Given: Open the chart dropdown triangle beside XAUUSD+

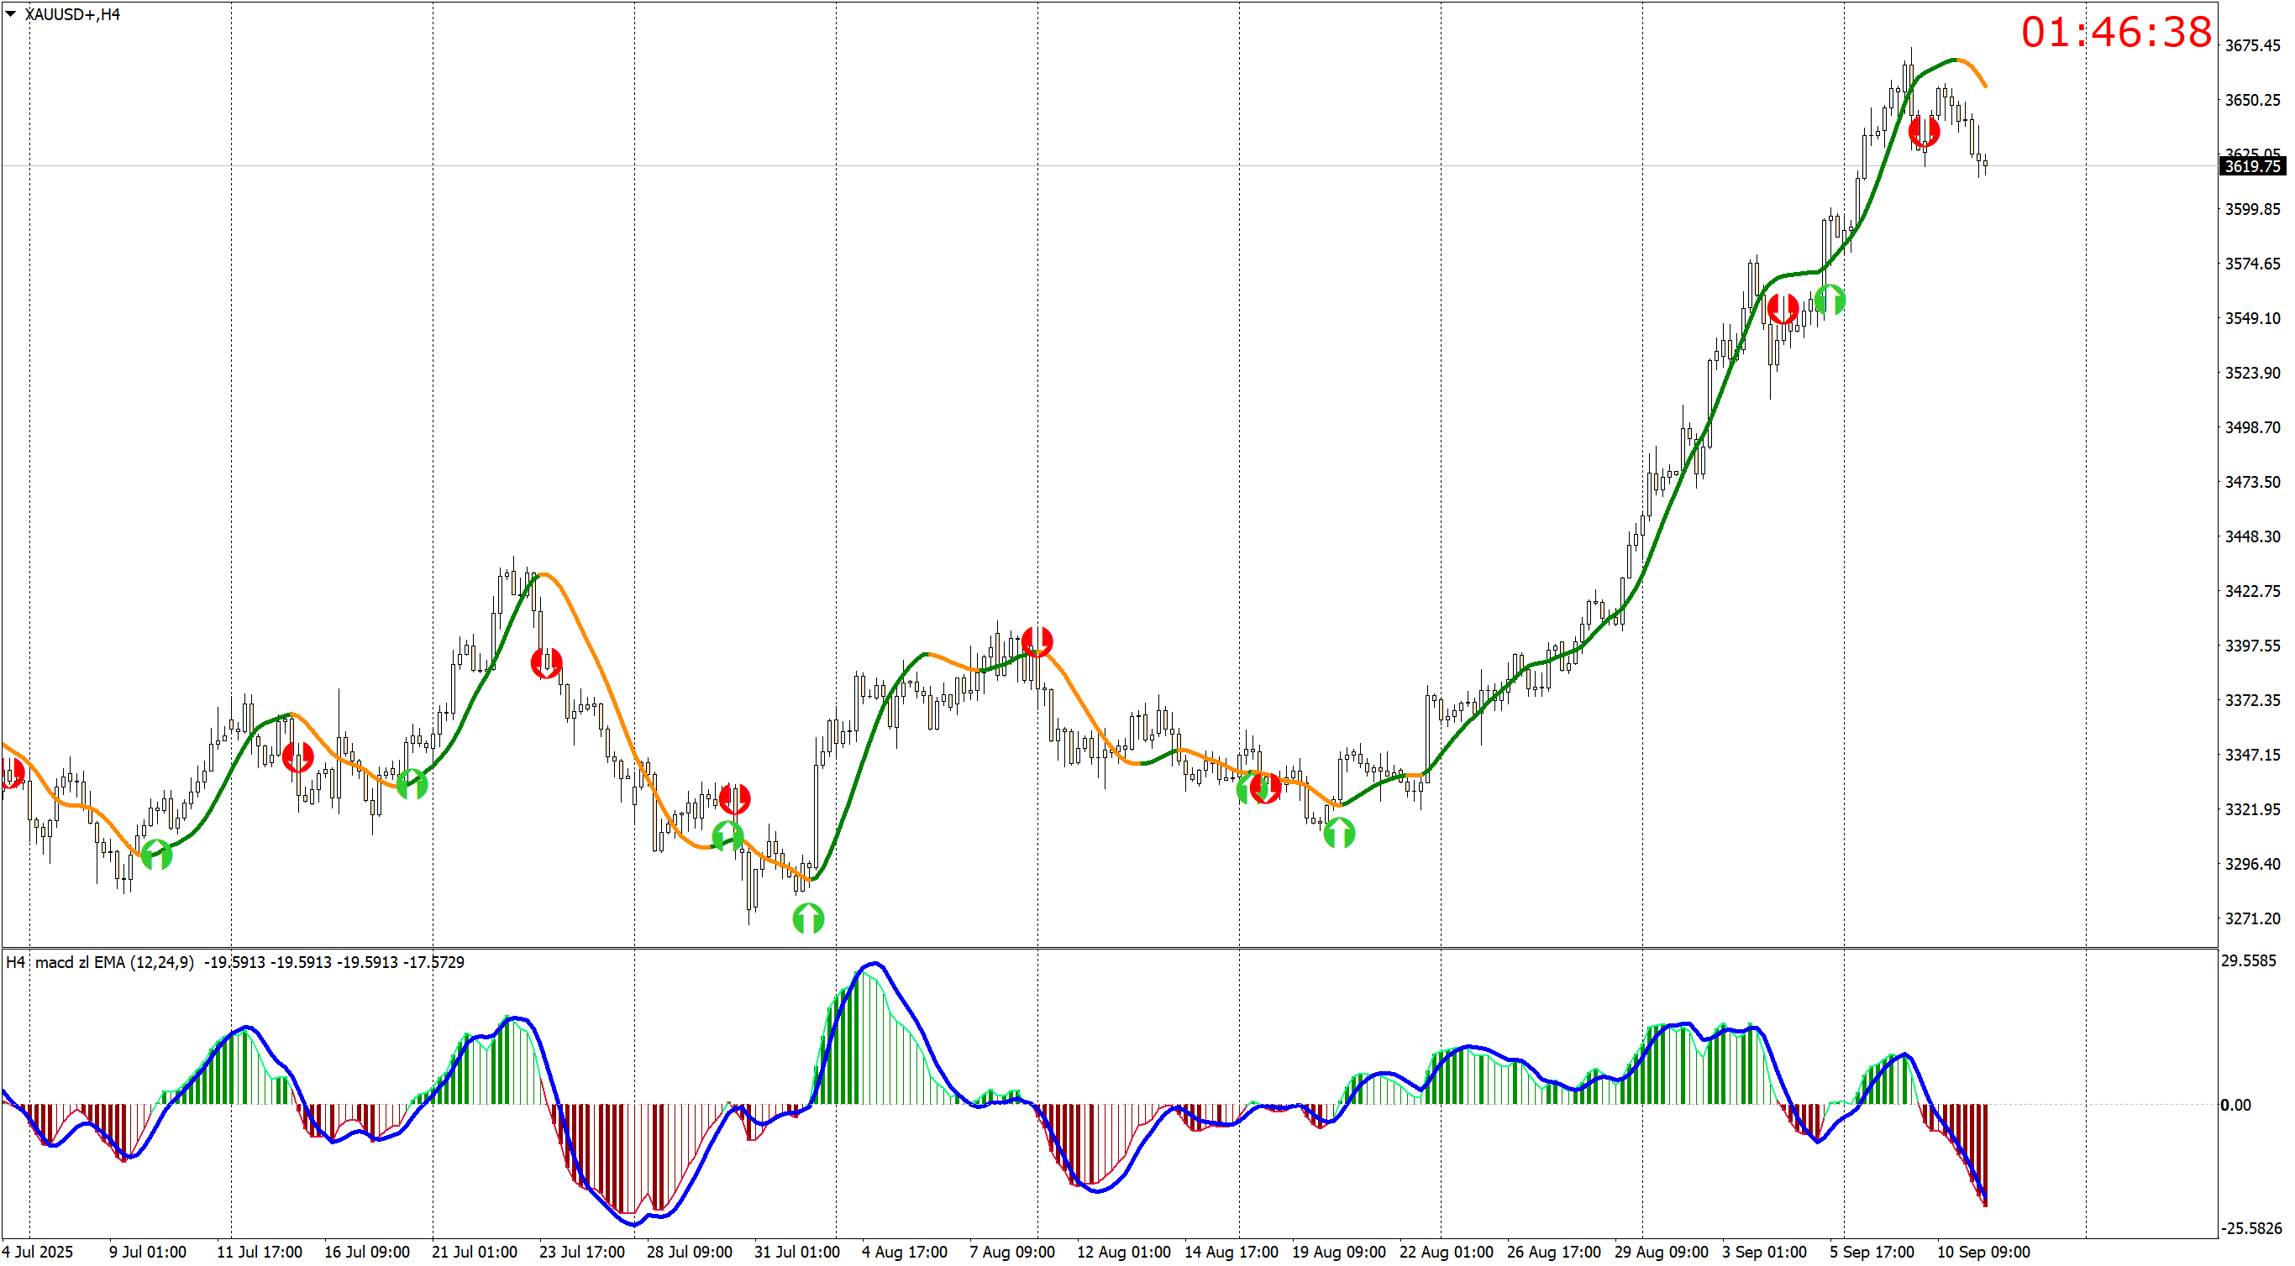Looking at the screenshot, I should pyautogui.click(x=11, y=13).
